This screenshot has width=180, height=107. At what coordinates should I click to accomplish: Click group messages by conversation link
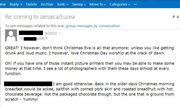pos(93,26)
